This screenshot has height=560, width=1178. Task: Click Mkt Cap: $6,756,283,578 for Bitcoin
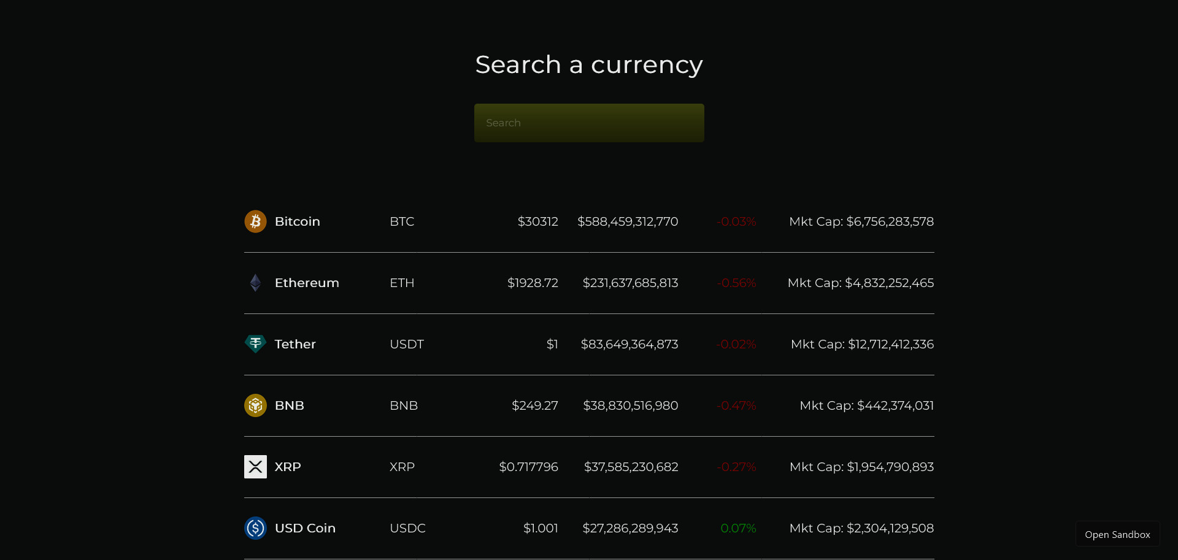coord(861,221)
